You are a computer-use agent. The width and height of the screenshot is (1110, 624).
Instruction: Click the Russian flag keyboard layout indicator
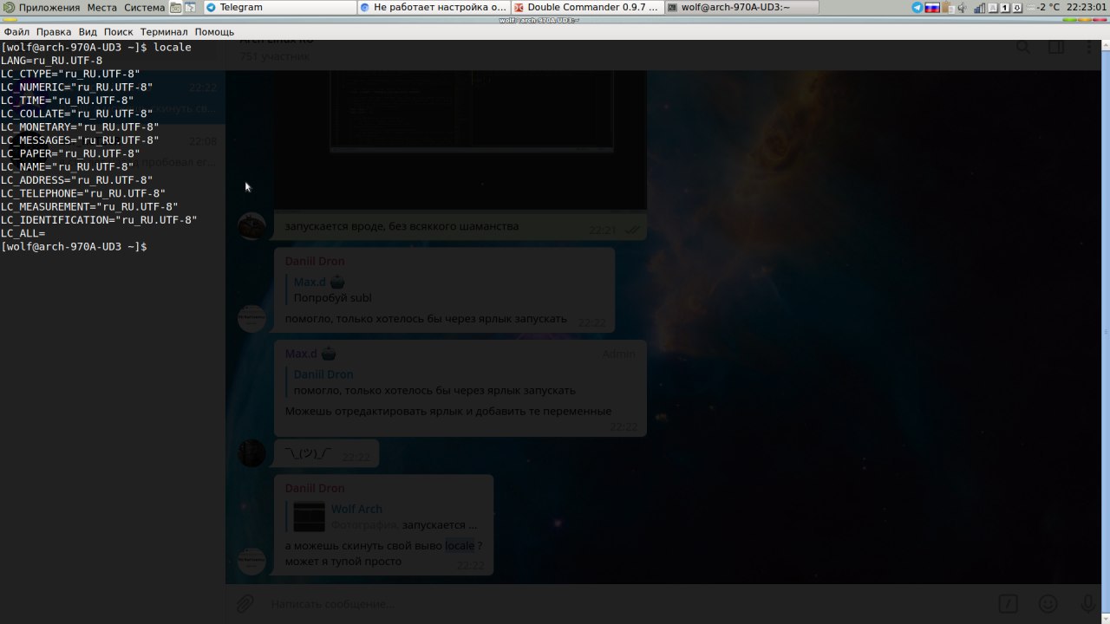(x=932, y=7)
